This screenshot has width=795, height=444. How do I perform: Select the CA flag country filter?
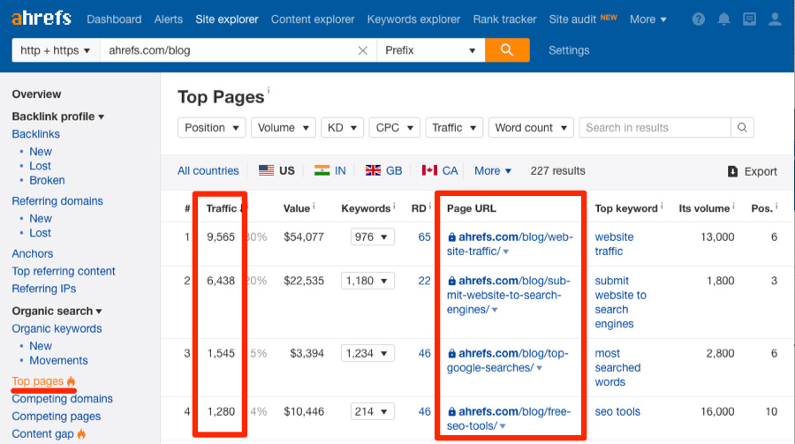[x=440, y=170]
